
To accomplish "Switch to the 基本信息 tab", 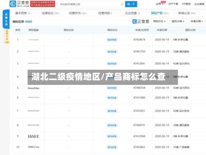I will pyautogui.click(x=23, y=13).
